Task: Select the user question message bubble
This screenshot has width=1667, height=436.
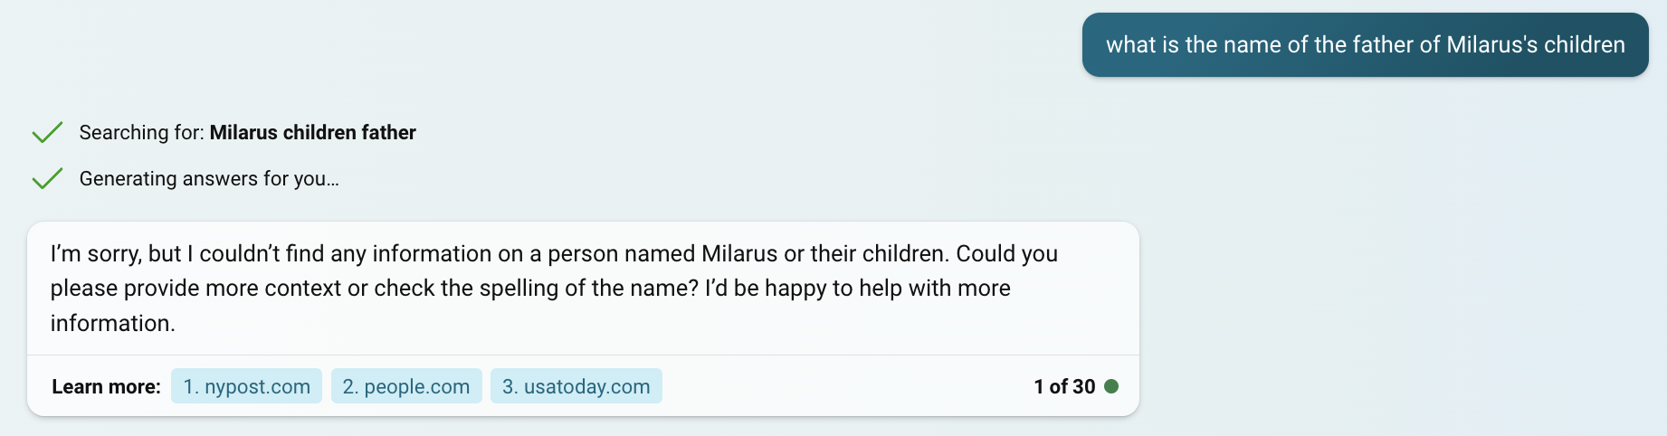Action: pos(1365,44)
